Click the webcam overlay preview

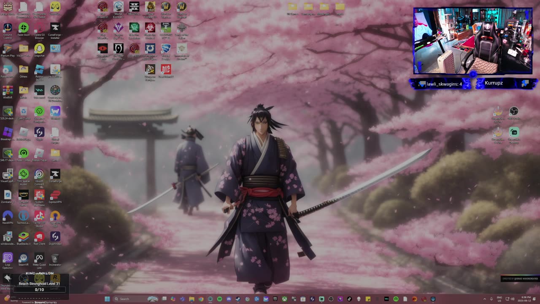(x=473, y=41)
